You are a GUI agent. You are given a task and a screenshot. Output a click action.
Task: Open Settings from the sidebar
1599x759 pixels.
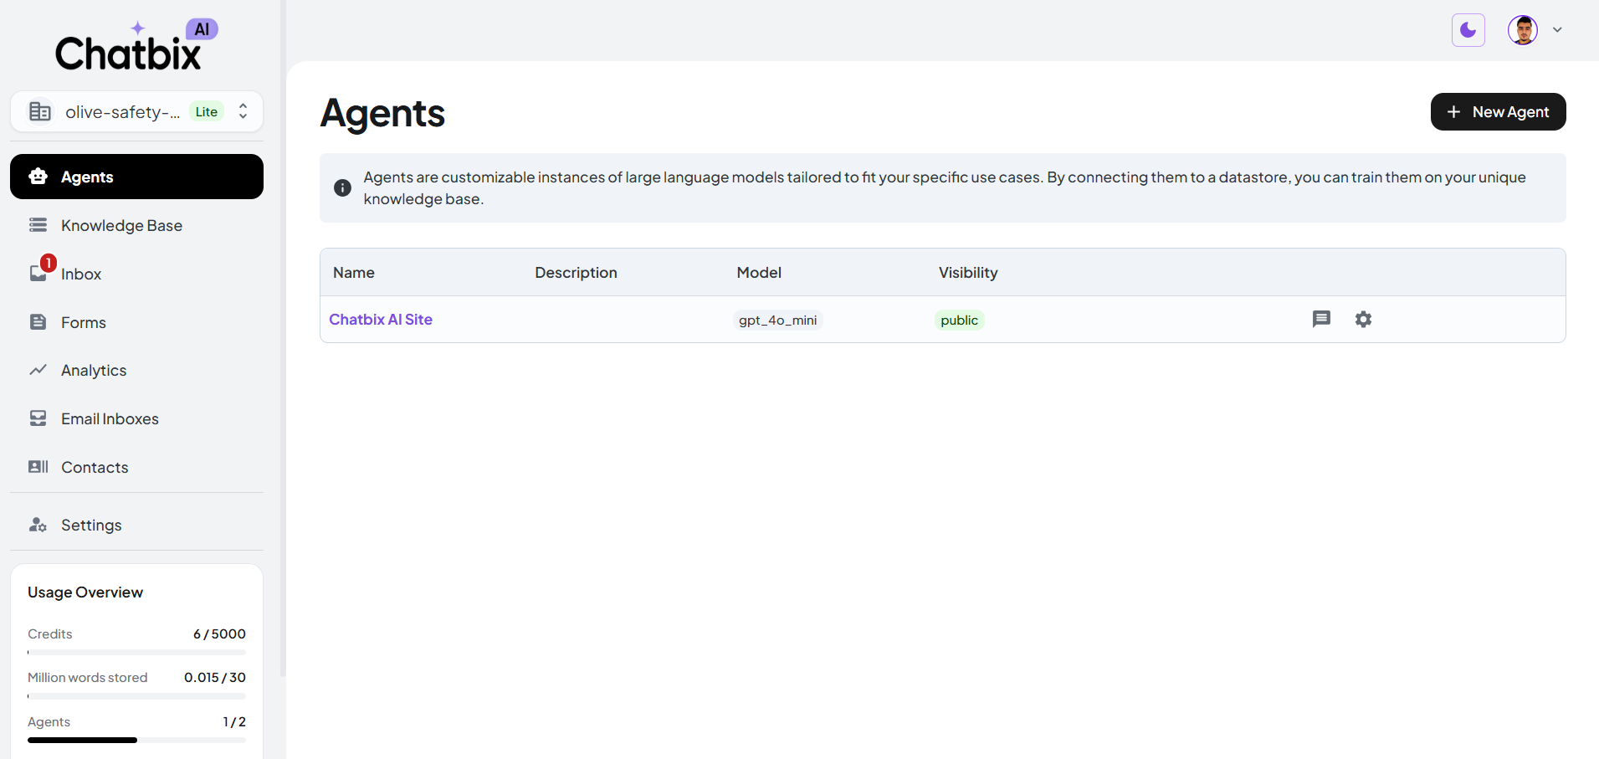tap(91, 525)
